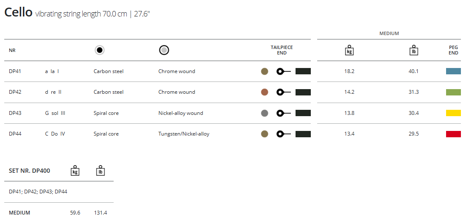Click the ball-end icon in DP41 row
466x223 pixels.
coord(283,71)
